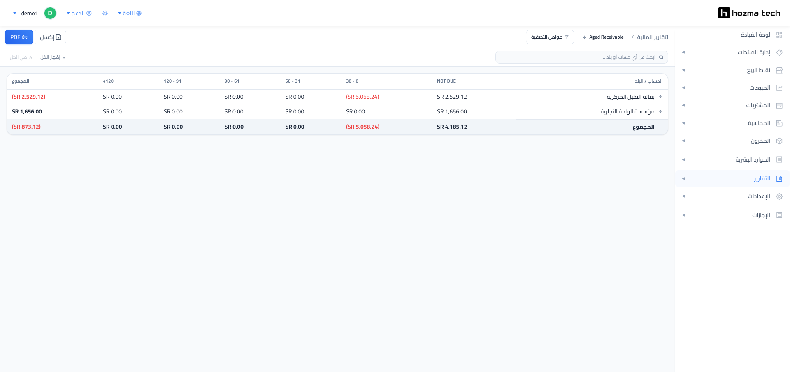Click the المبيعات chart icon
Image resolution: width=790 pixels, height=372 pixels.
pyautogui.click(x=779, y=88)
